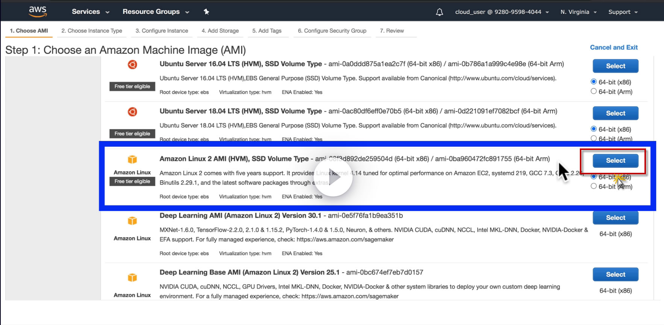This screenshot has height=325, width=664.
Task: Choose 64-bit (Arm) for Ubuntu 16.04
Action: coord(594,91)
